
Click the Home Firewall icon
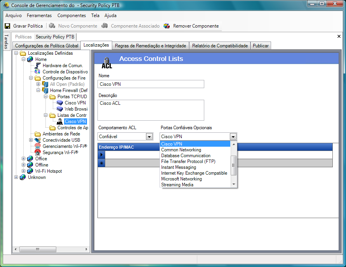[45, 90]
